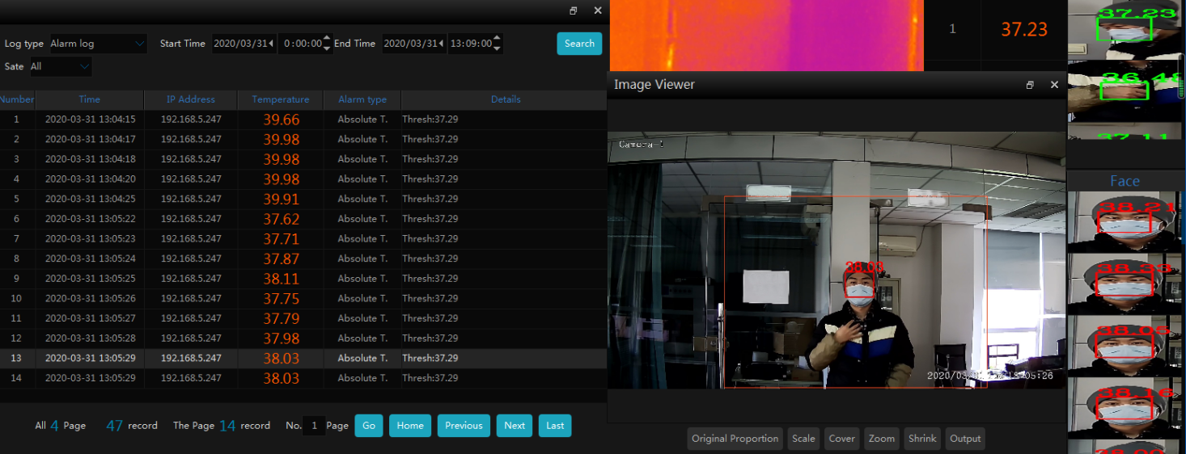
Task: Select row 14 in alarm log
Action: 303,378
